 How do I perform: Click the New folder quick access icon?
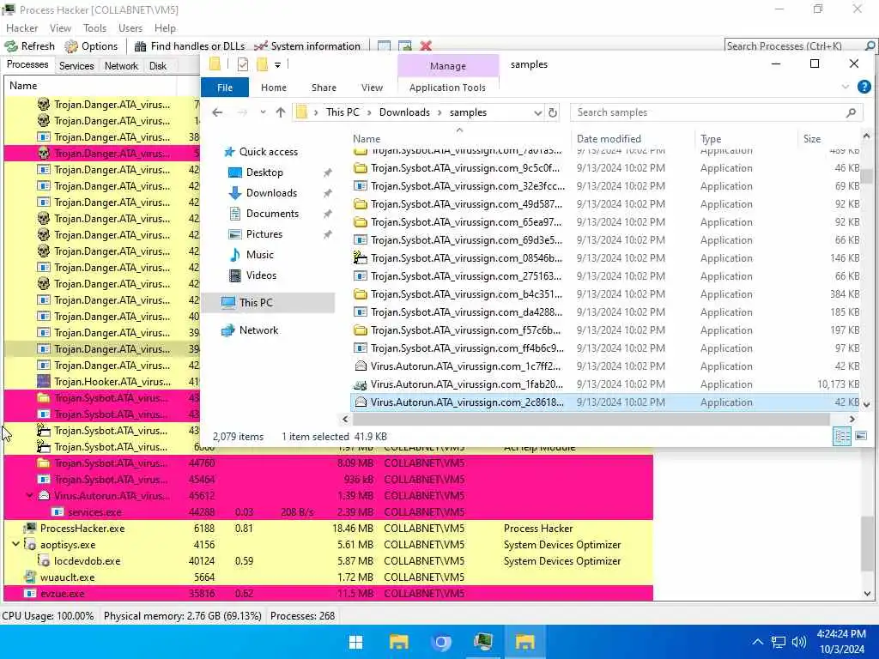tap(262, 64)
